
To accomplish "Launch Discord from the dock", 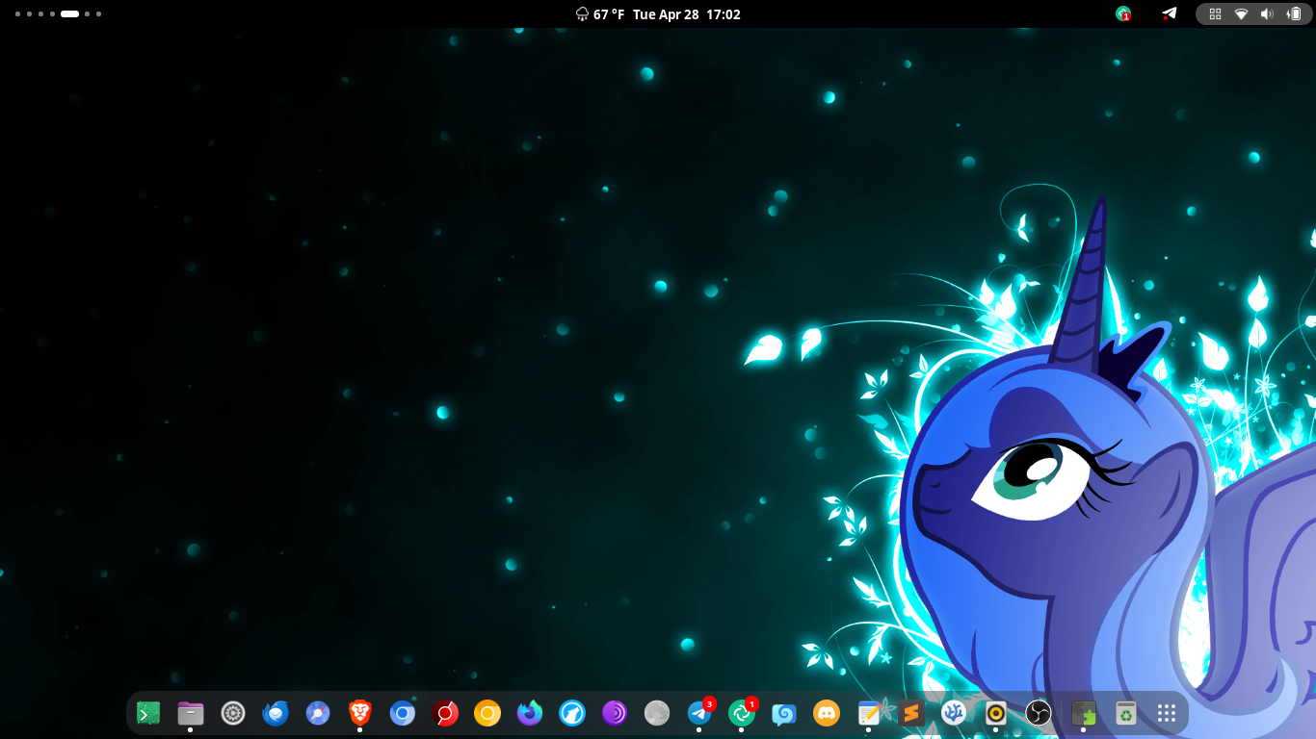I will coord(827,713).
